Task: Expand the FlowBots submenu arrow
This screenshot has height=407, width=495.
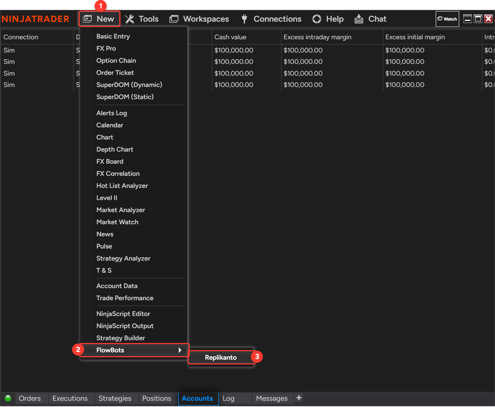Action: click(x=180, y=350)
